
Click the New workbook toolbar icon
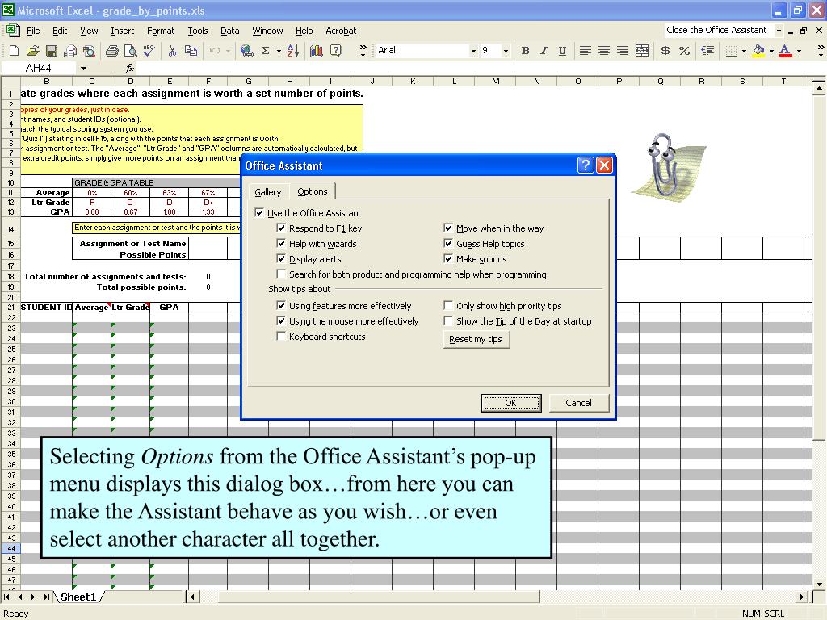pyautogui.click(x=15, y=51)
